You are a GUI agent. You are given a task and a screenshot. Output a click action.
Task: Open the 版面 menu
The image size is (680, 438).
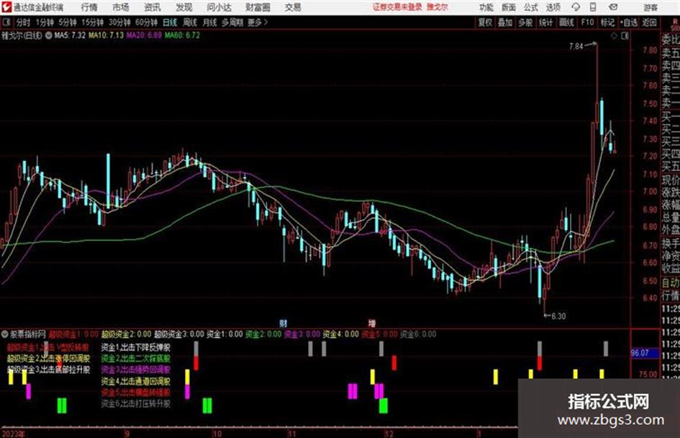[x=509, y=7]
